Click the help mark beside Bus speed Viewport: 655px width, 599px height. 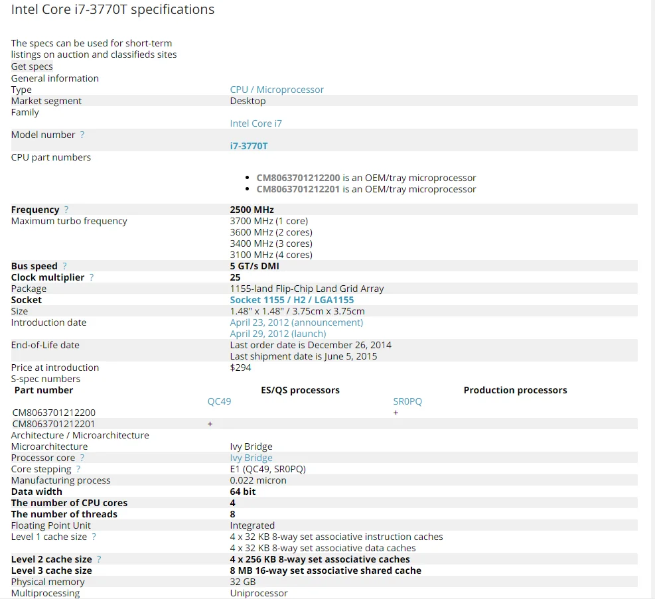click(x=64, y=266)
